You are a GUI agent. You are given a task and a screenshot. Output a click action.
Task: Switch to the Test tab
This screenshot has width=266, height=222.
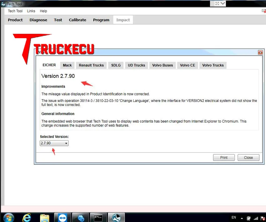pos(58,20)
